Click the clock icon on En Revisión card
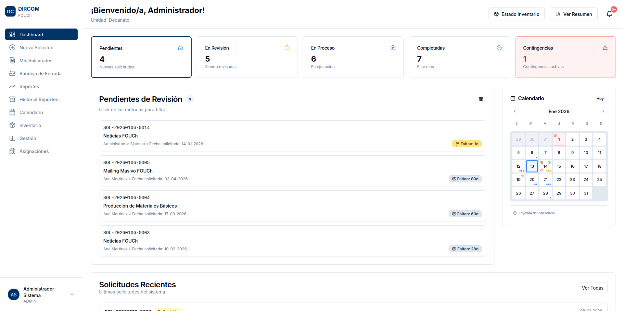Screen dimensions: 623x311 [x=287, y=48]
